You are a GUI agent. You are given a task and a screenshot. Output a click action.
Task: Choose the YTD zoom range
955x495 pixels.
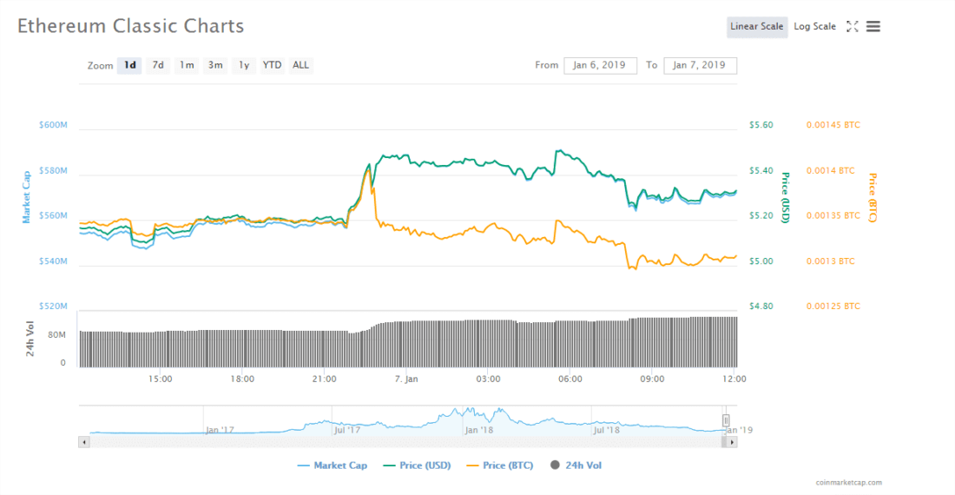(x=273, y=65)
